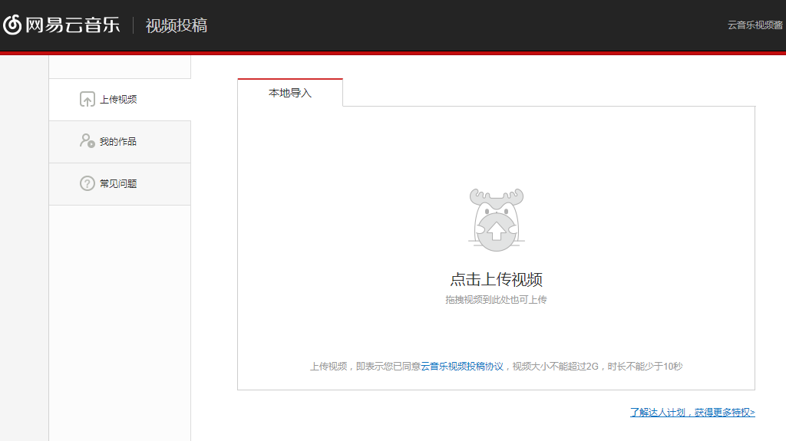This screenshot has height=441, width=786.
Task: Follow the 了解达人计划，获得更多特权 link
Action: pyautogui.click(x=692, y=413)
